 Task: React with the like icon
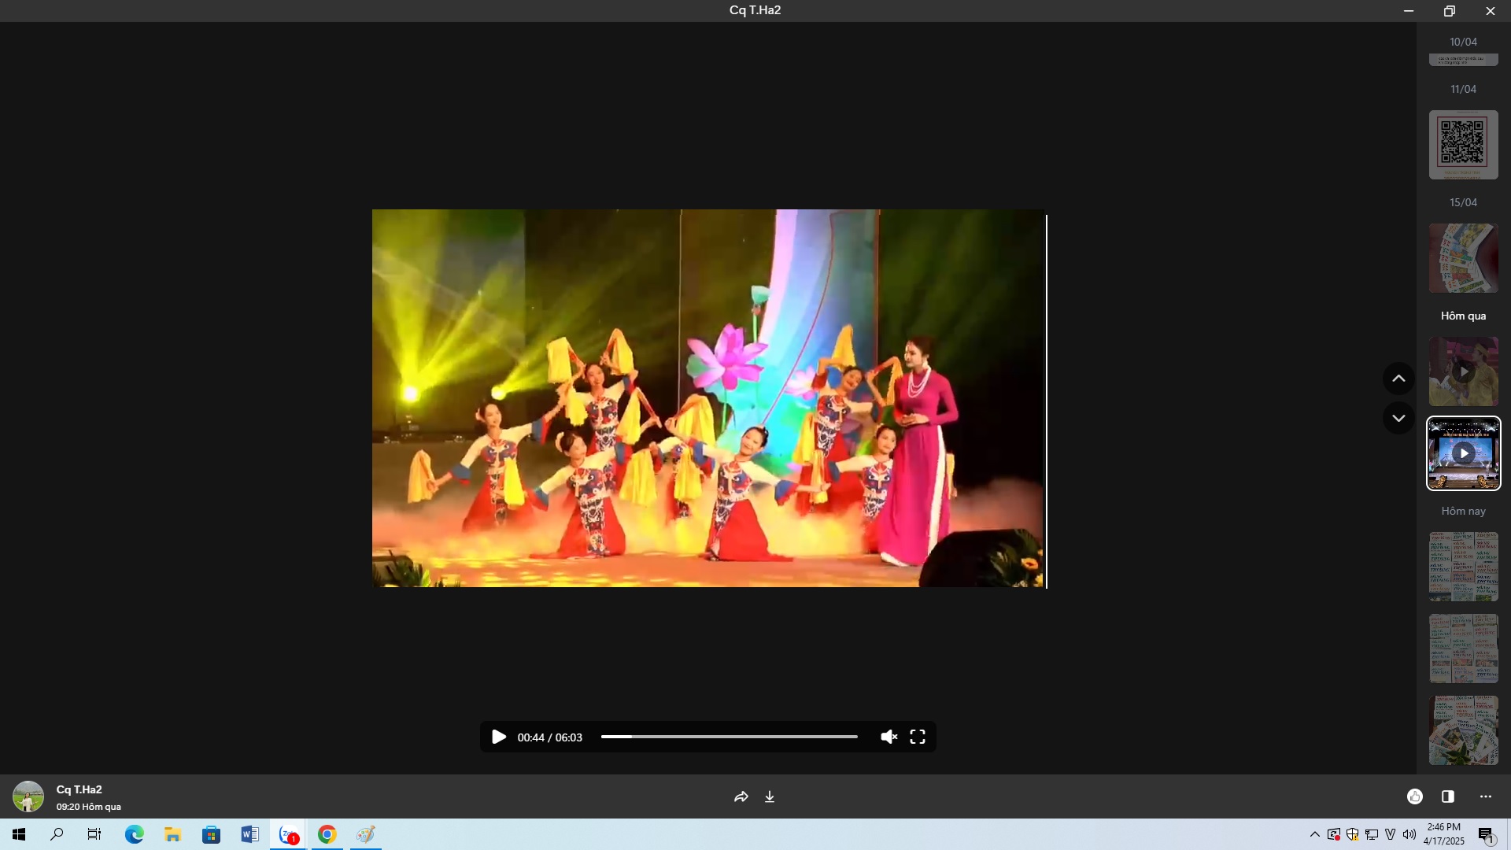(1415, 797)
